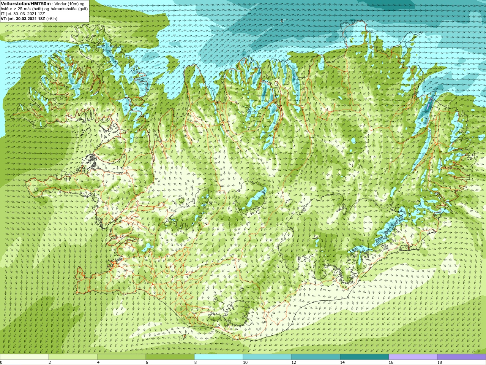Click the 8–10 m/s light cyan legend swatch

(x=219, y=357)
